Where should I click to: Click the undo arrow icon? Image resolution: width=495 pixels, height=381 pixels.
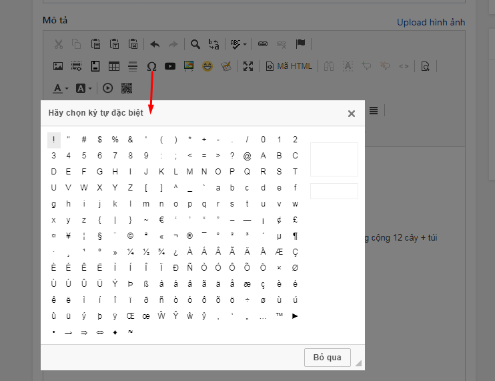pos(155,44)
